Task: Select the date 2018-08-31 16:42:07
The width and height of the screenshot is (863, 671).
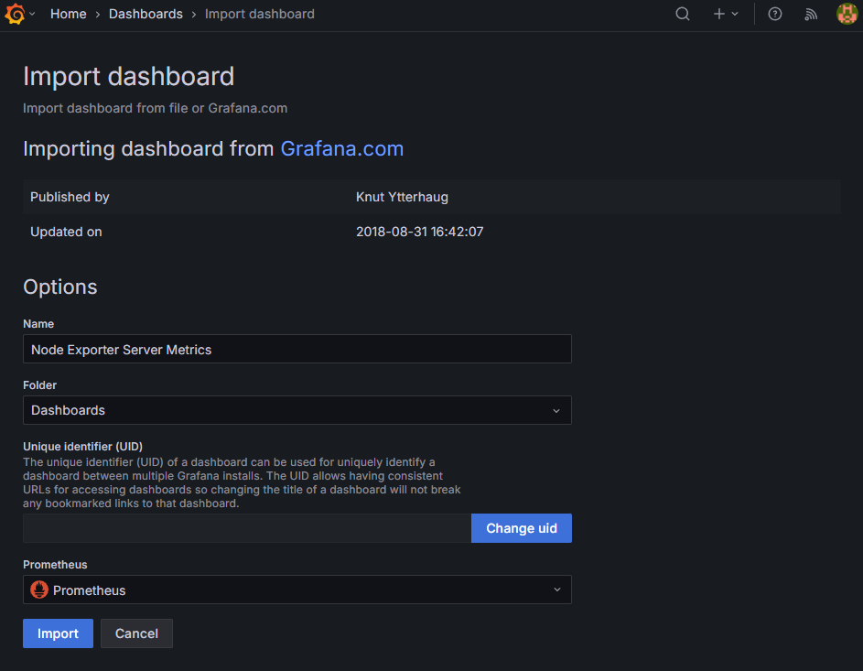Action: tap(419, 232)
